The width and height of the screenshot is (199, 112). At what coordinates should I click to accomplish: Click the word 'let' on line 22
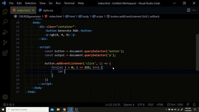tap(60, 72)
